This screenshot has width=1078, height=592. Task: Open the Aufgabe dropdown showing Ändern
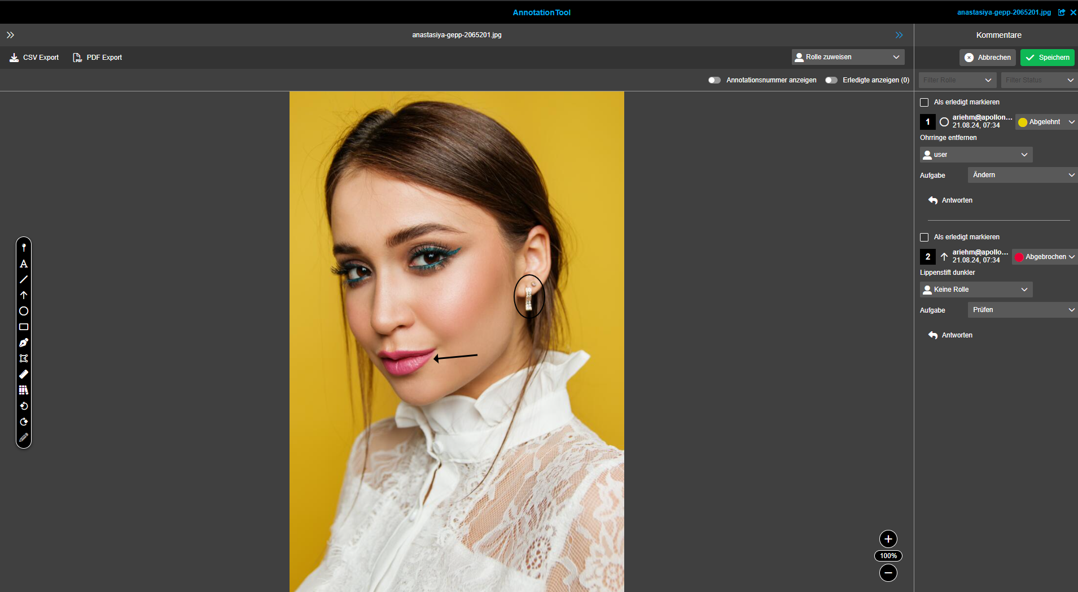1022,175
